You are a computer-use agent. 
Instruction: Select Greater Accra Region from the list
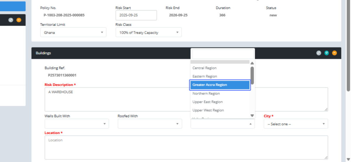(x=220, y=85)
